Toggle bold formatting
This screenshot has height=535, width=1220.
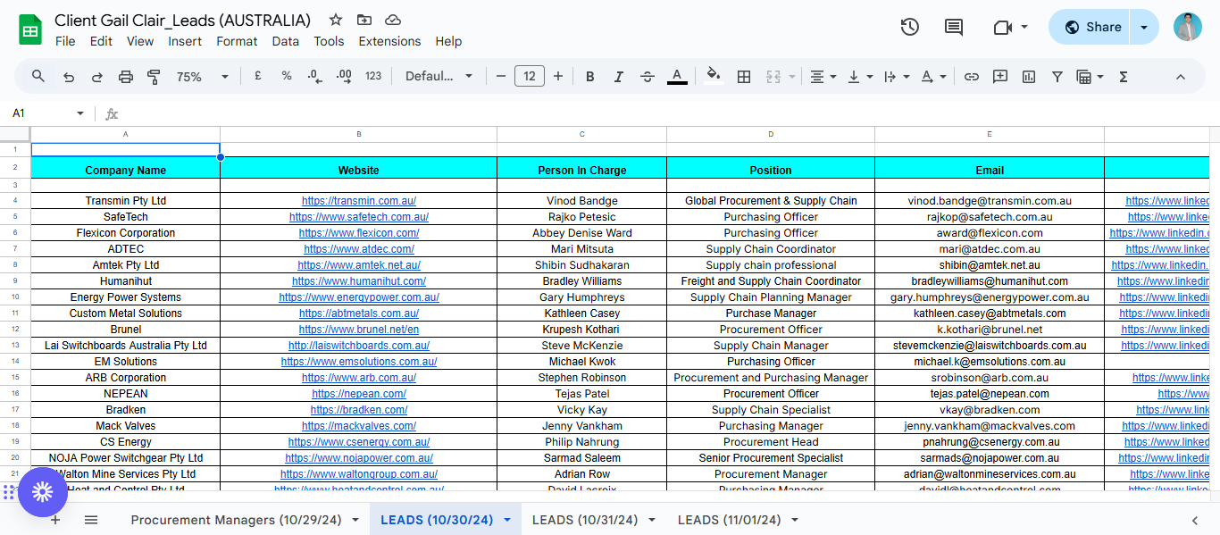tap(589, 77)
